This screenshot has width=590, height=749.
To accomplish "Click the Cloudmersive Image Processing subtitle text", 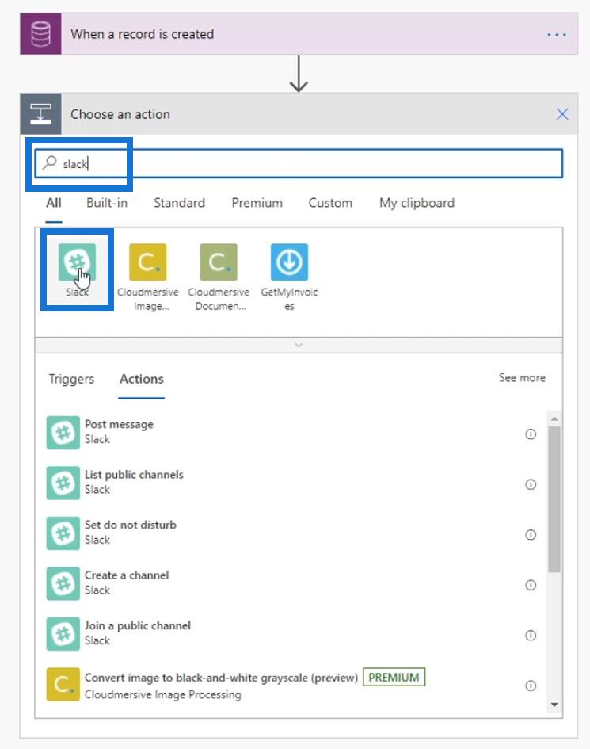I will coord(163,694).
